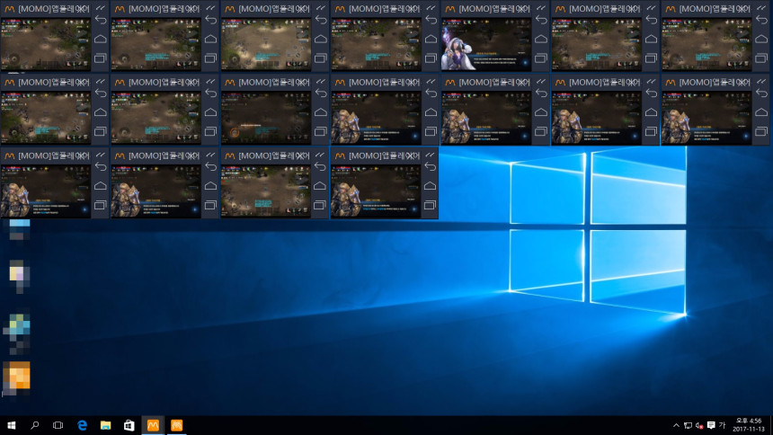
Task: Switch to the second orange MOMO taskbar app
Action: (176, 425)
